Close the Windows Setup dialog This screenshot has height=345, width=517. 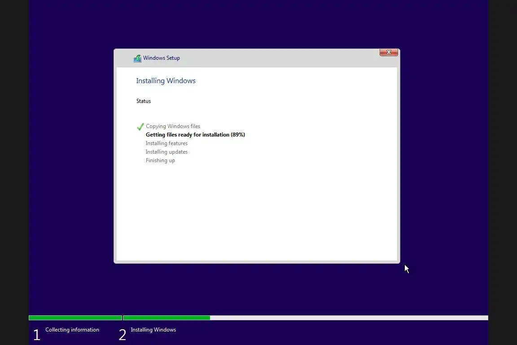389,52
